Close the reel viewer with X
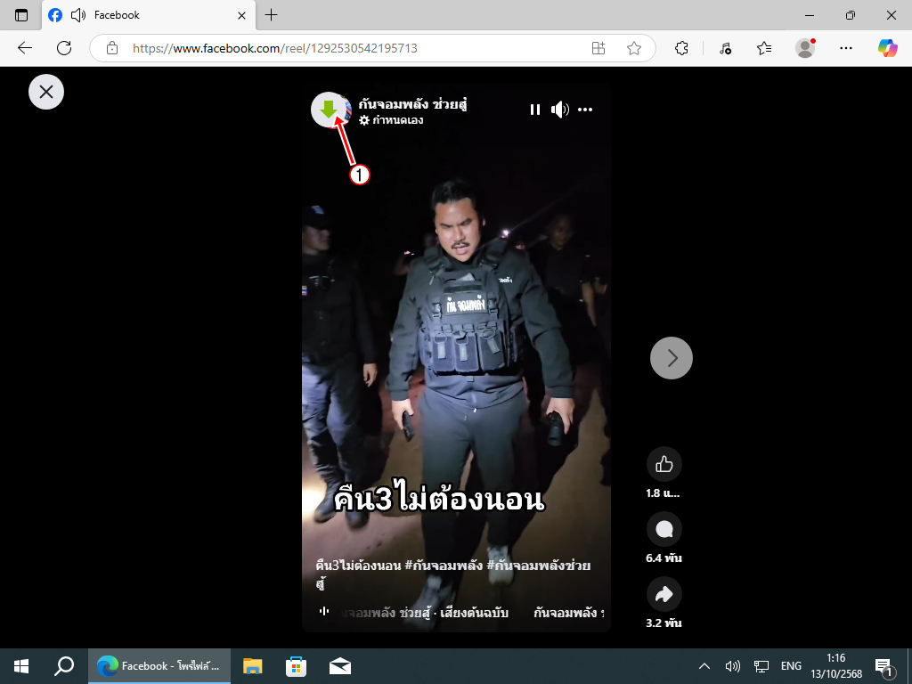Image resolution: width=912 pixels, height=684 pixels. 46,92
